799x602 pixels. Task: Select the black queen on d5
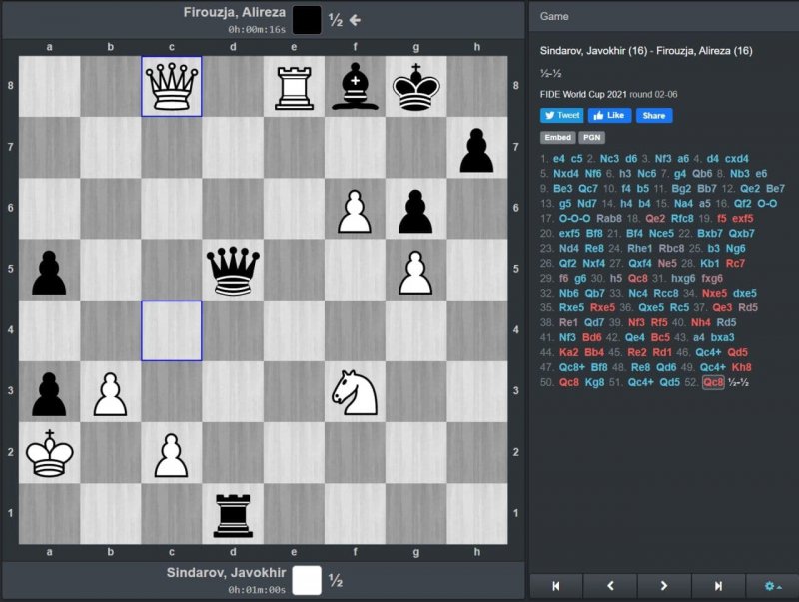233,270
